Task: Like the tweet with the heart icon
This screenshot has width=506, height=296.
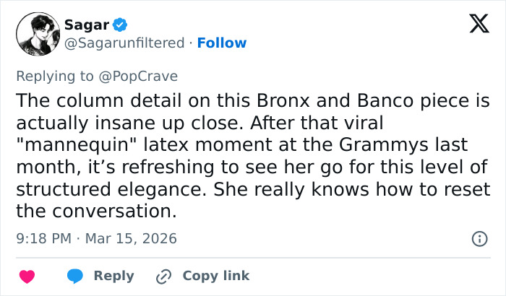Action: coord(27,276)
